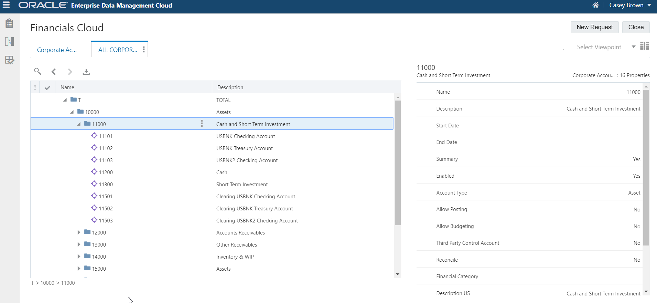Click the checkmark column header
Screen dimensions: 657x303
coord(47,88)
